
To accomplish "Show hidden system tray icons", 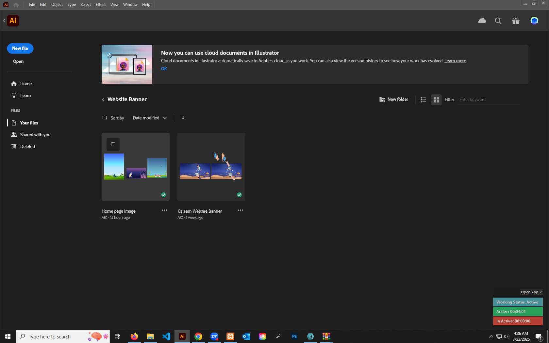I will [491, 336].
